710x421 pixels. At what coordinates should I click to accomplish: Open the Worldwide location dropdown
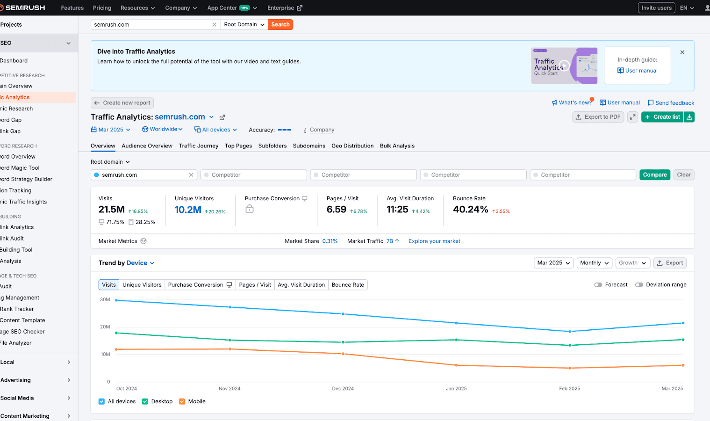click(x=162, y=129)
